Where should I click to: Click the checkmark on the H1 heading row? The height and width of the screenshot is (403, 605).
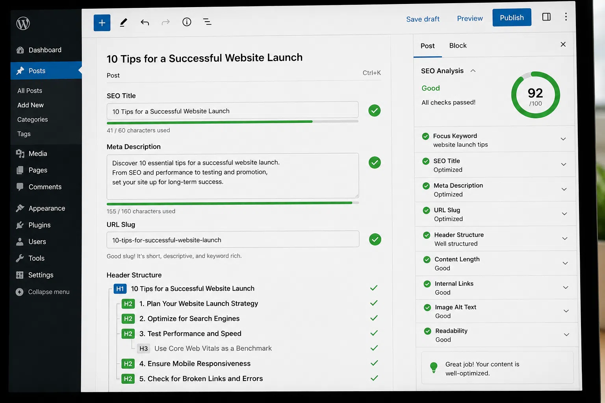(374, 288)
